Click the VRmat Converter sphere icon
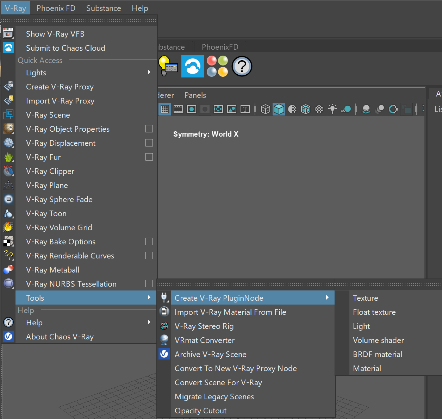Viewport: 442px width, 419px height. click(x=164, y=340)
